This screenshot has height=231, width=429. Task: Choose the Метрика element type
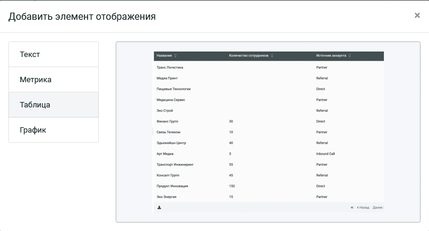pos(54,79)
